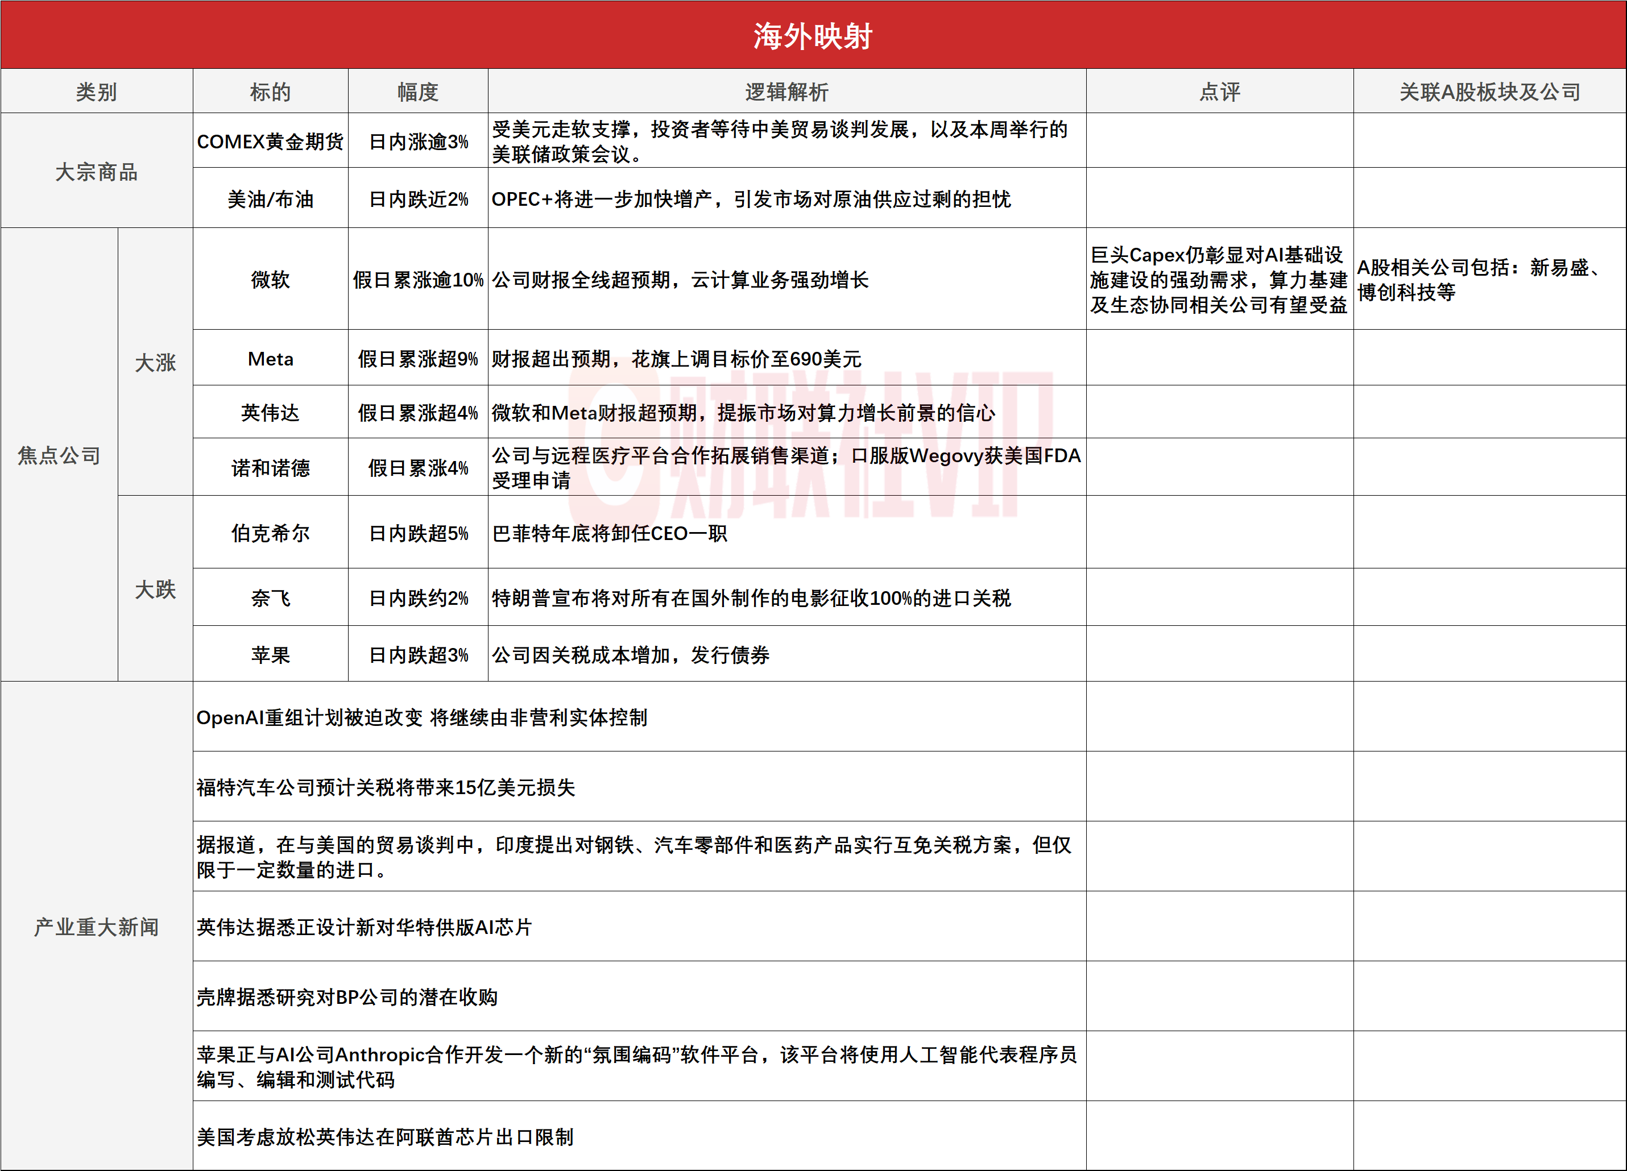1627x1171 pixels.
Task: Select the 大跌 subcategory cell
Action: (x=155, y=589)
